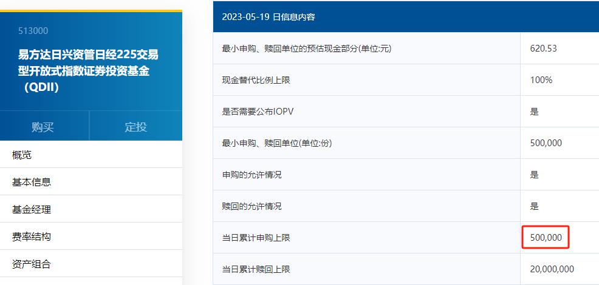Click the 购买 button
599x285 pixels.
tap(43, 127)
